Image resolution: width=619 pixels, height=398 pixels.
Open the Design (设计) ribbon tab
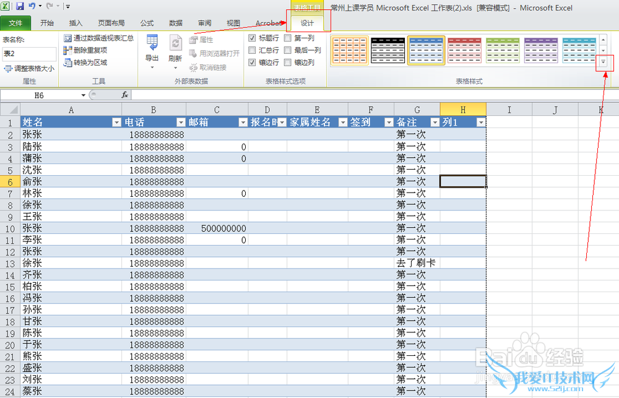(307, 23)
